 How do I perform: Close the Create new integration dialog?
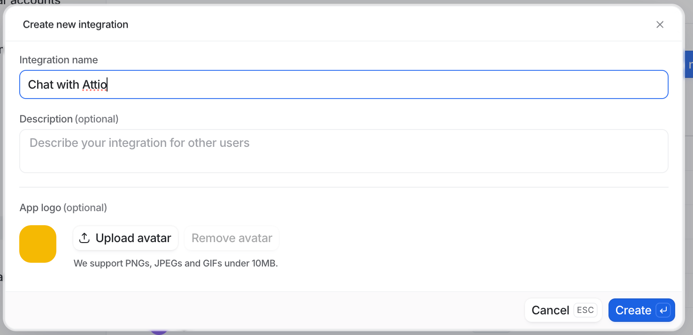pyautogui.click(x=660, y=24)
